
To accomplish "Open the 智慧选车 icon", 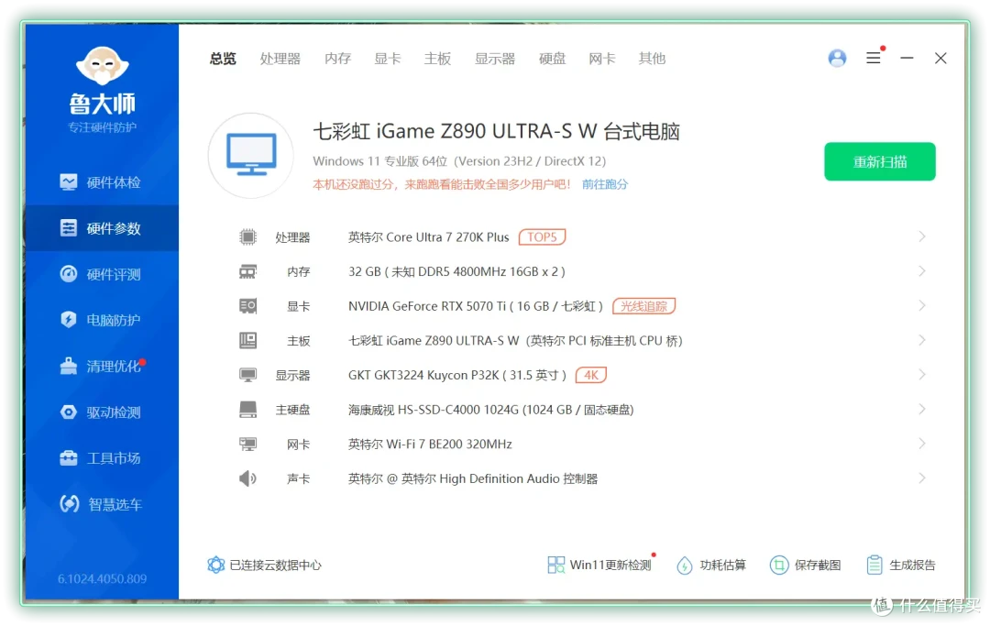I will (x=69, y=503).
